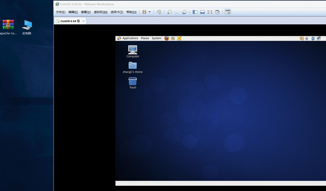Image resolution: width=326 pixels, height=191 pixels.
Task: Click the Bluetooth icon in CentOS tray
Action: [313, 38]
